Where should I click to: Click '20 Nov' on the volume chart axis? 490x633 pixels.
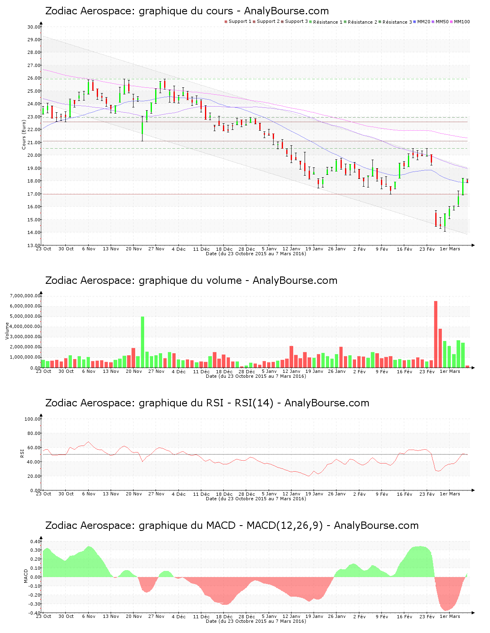click(134, 371)
